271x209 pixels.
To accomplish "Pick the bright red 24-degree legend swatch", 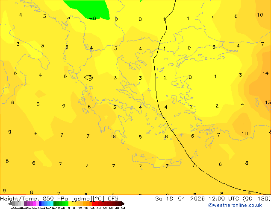I will [x=93, y=203].
